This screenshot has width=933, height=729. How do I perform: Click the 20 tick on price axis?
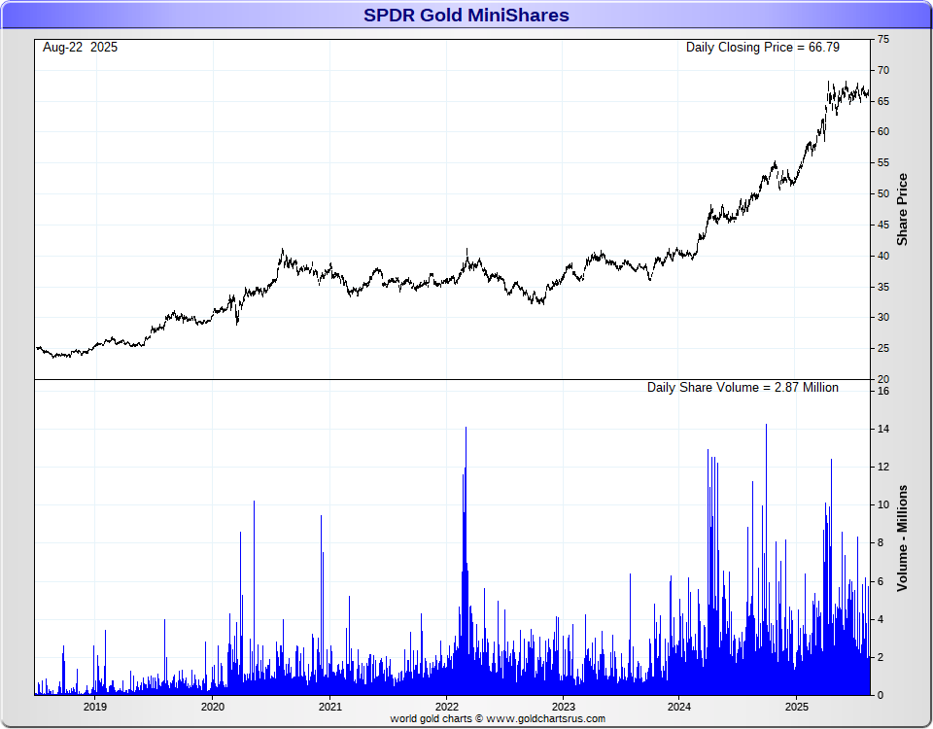883,379
